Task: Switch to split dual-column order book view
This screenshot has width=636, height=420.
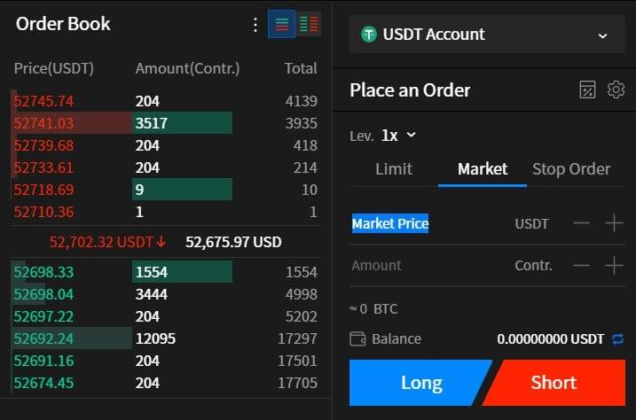Action: (309, 24)
